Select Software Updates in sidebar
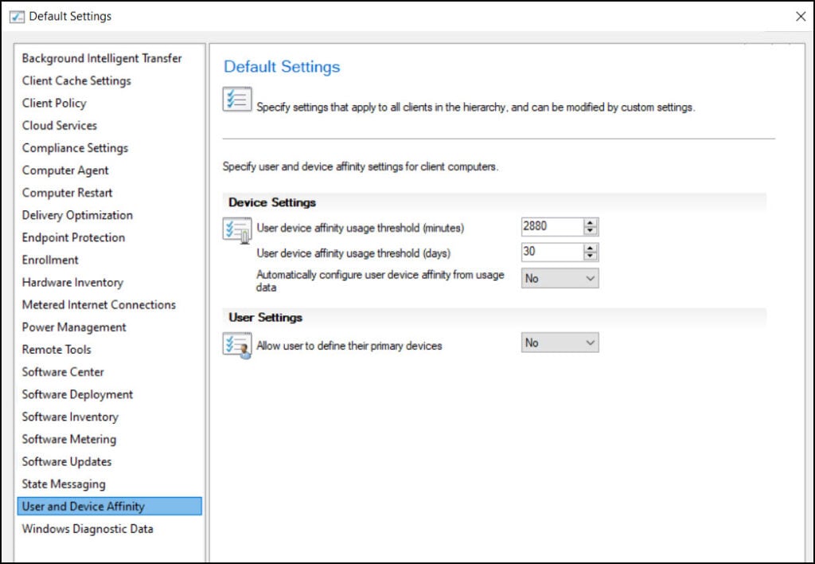Image resolution: width=815 pixels, height=564 pixels. tap(67, 461)
